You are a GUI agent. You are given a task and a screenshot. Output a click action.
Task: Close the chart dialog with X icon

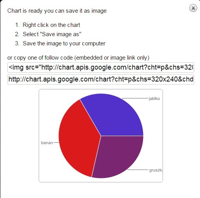click(193, 8)
